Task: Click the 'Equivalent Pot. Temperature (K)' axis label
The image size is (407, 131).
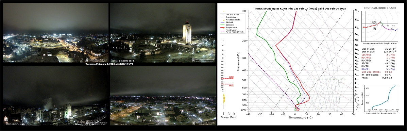Action: (x=381, y=113)
